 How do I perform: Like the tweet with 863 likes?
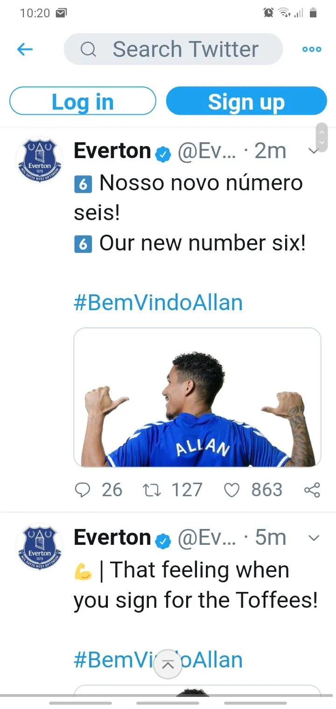point(231,490)
